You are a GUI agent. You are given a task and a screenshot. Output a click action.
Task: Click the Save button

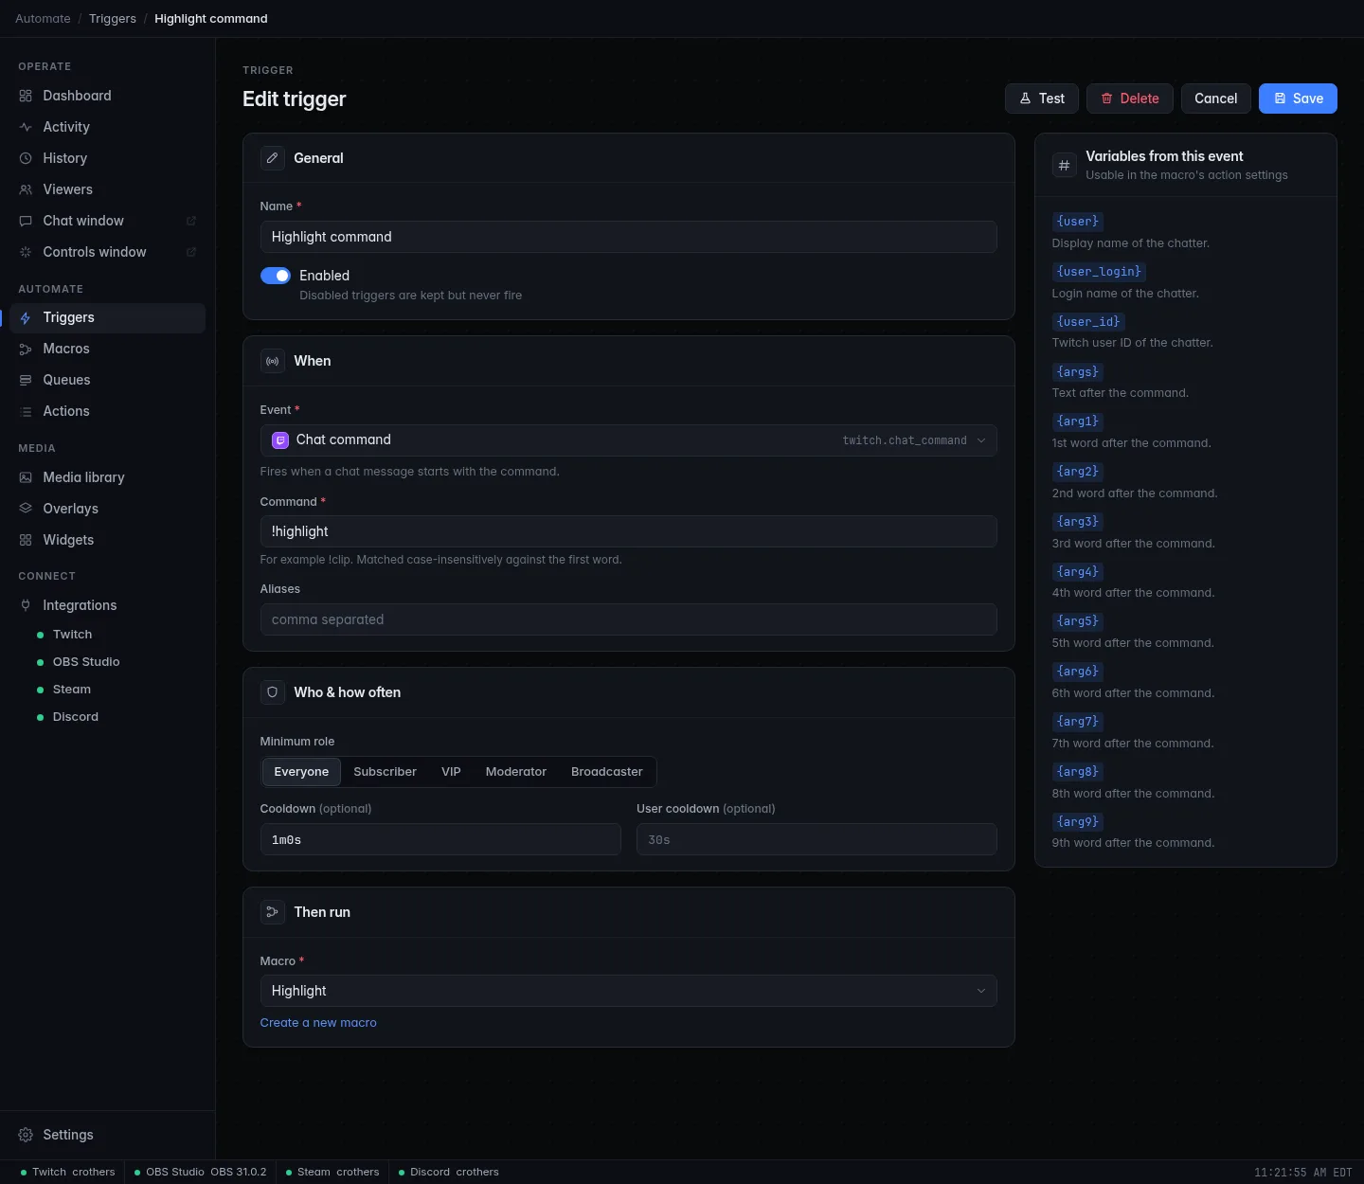(1298, 99)
